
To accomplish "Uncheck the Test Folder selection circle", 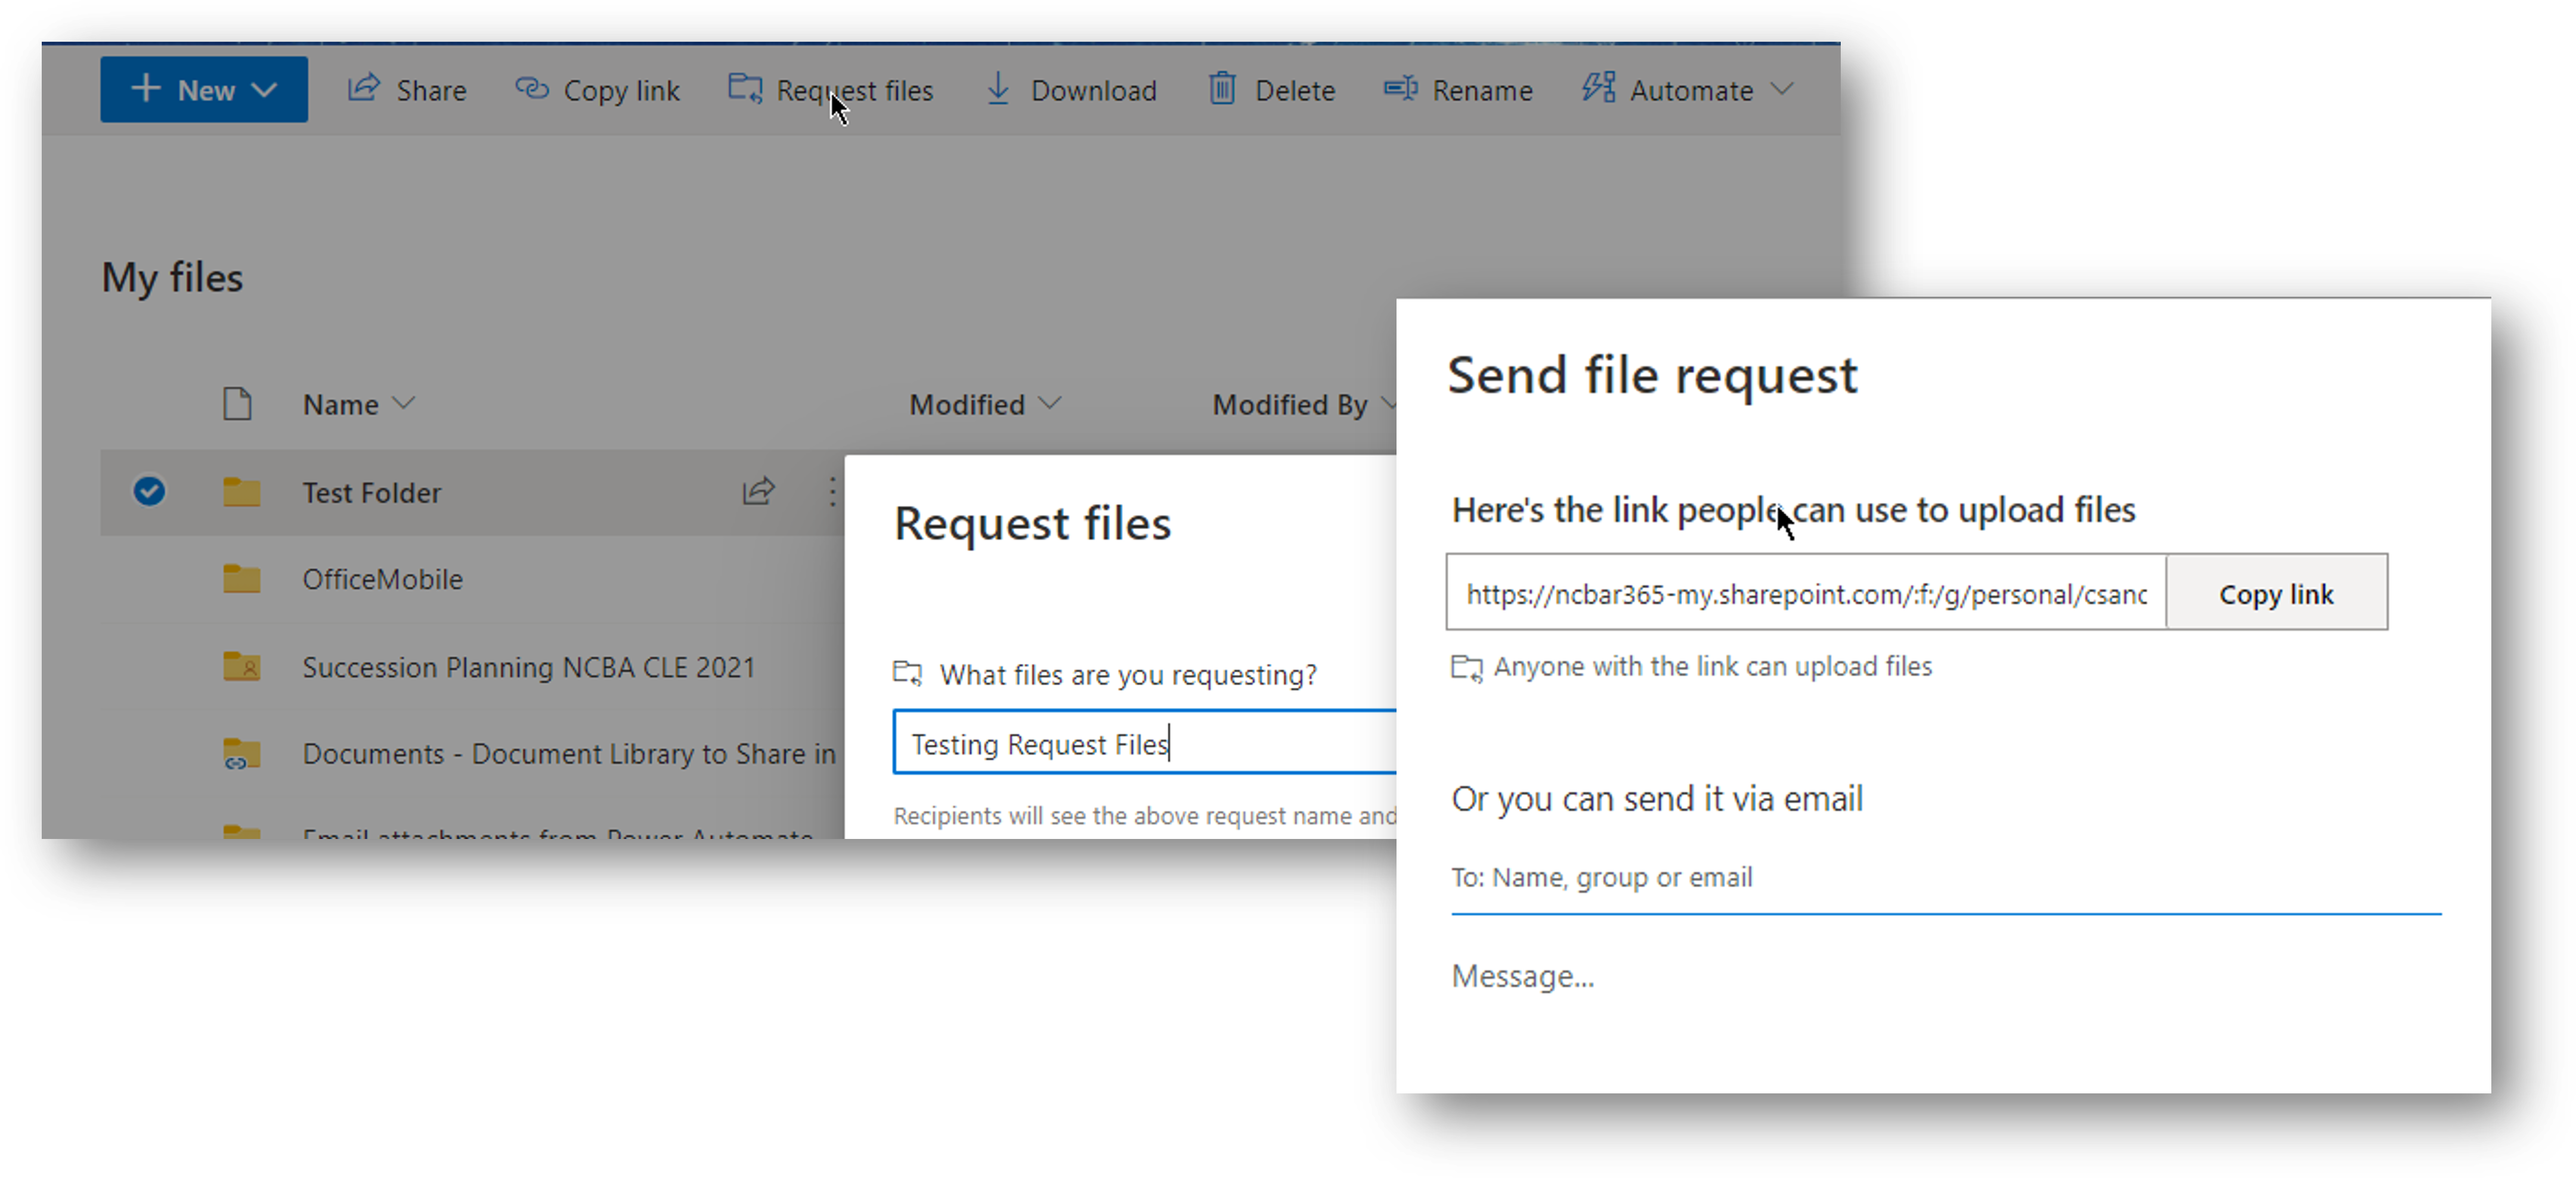I will pos(149,490).
